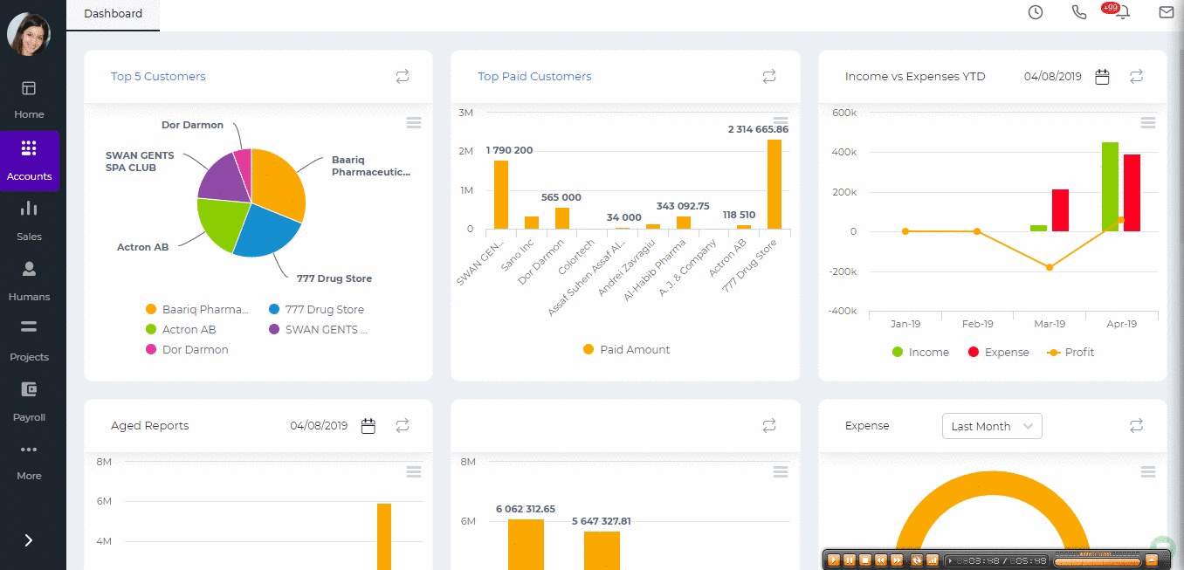Open the Accounts module in the sidebar
Screen dimensions: 1184x570
pyautogui.click(x=29, y=161)
